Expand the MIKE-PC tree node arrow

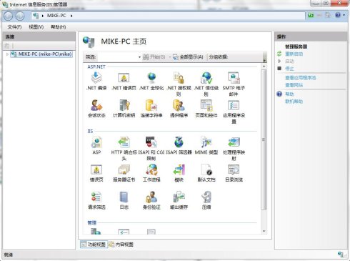tap(7, 54)
